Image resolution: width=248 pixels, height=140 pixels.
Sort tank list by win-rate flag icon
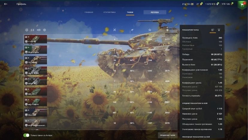point(132,30)
